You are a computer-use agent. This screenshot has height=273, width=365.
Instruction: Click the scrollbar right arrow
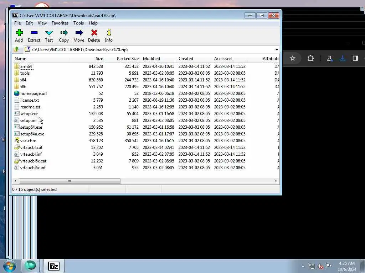(276, 181)
